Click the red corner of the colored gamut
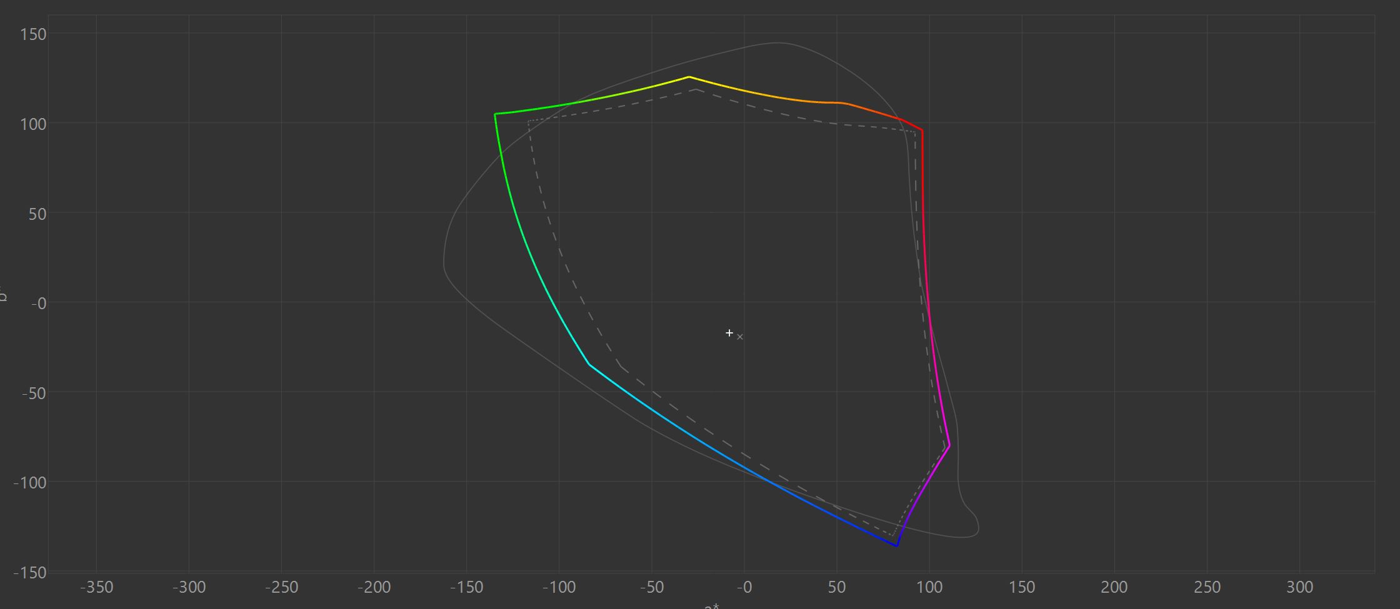This screenshot has height=609, width=1400. [922, 131]
